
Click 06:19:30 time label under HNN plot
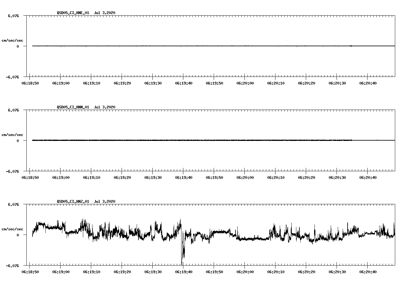153,177
